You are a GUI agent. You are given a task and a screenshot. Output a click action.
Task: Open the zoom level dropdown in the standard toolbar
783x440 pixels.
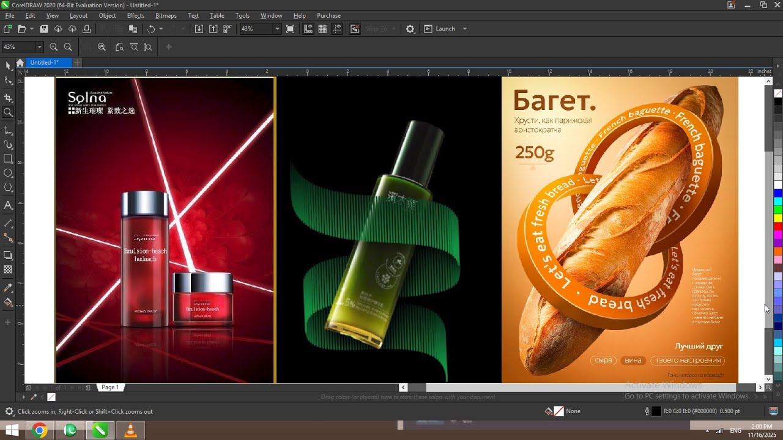pos(277,29)
